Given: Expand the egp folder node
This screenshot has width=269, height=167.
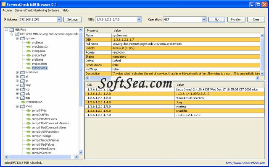Looking at the screenshot, I should point(17,98).
